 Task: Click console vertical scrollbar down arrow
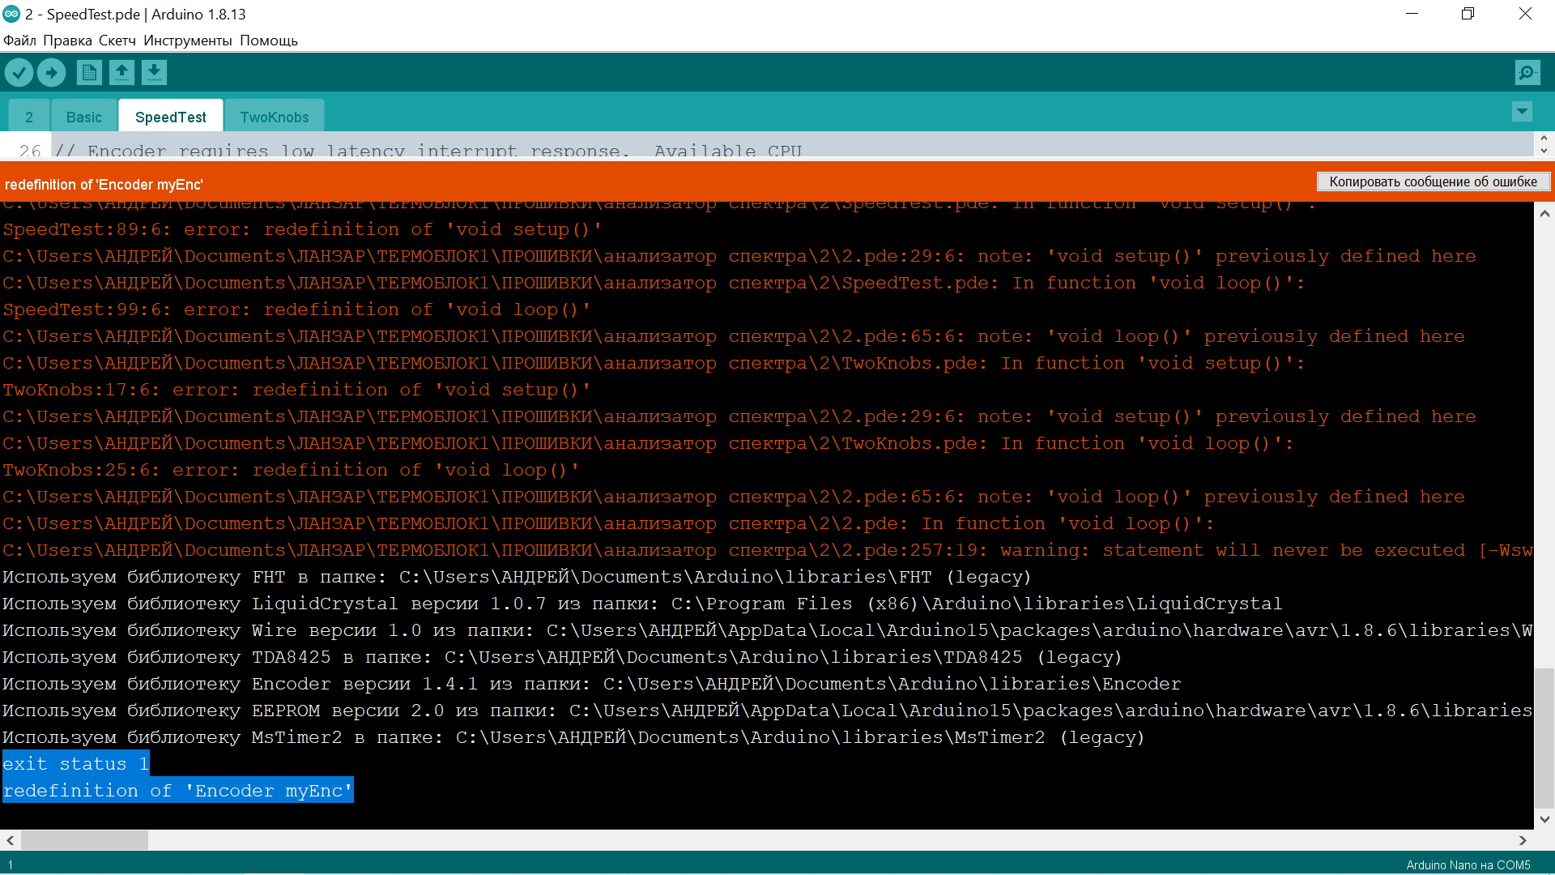click(1544, 819)
